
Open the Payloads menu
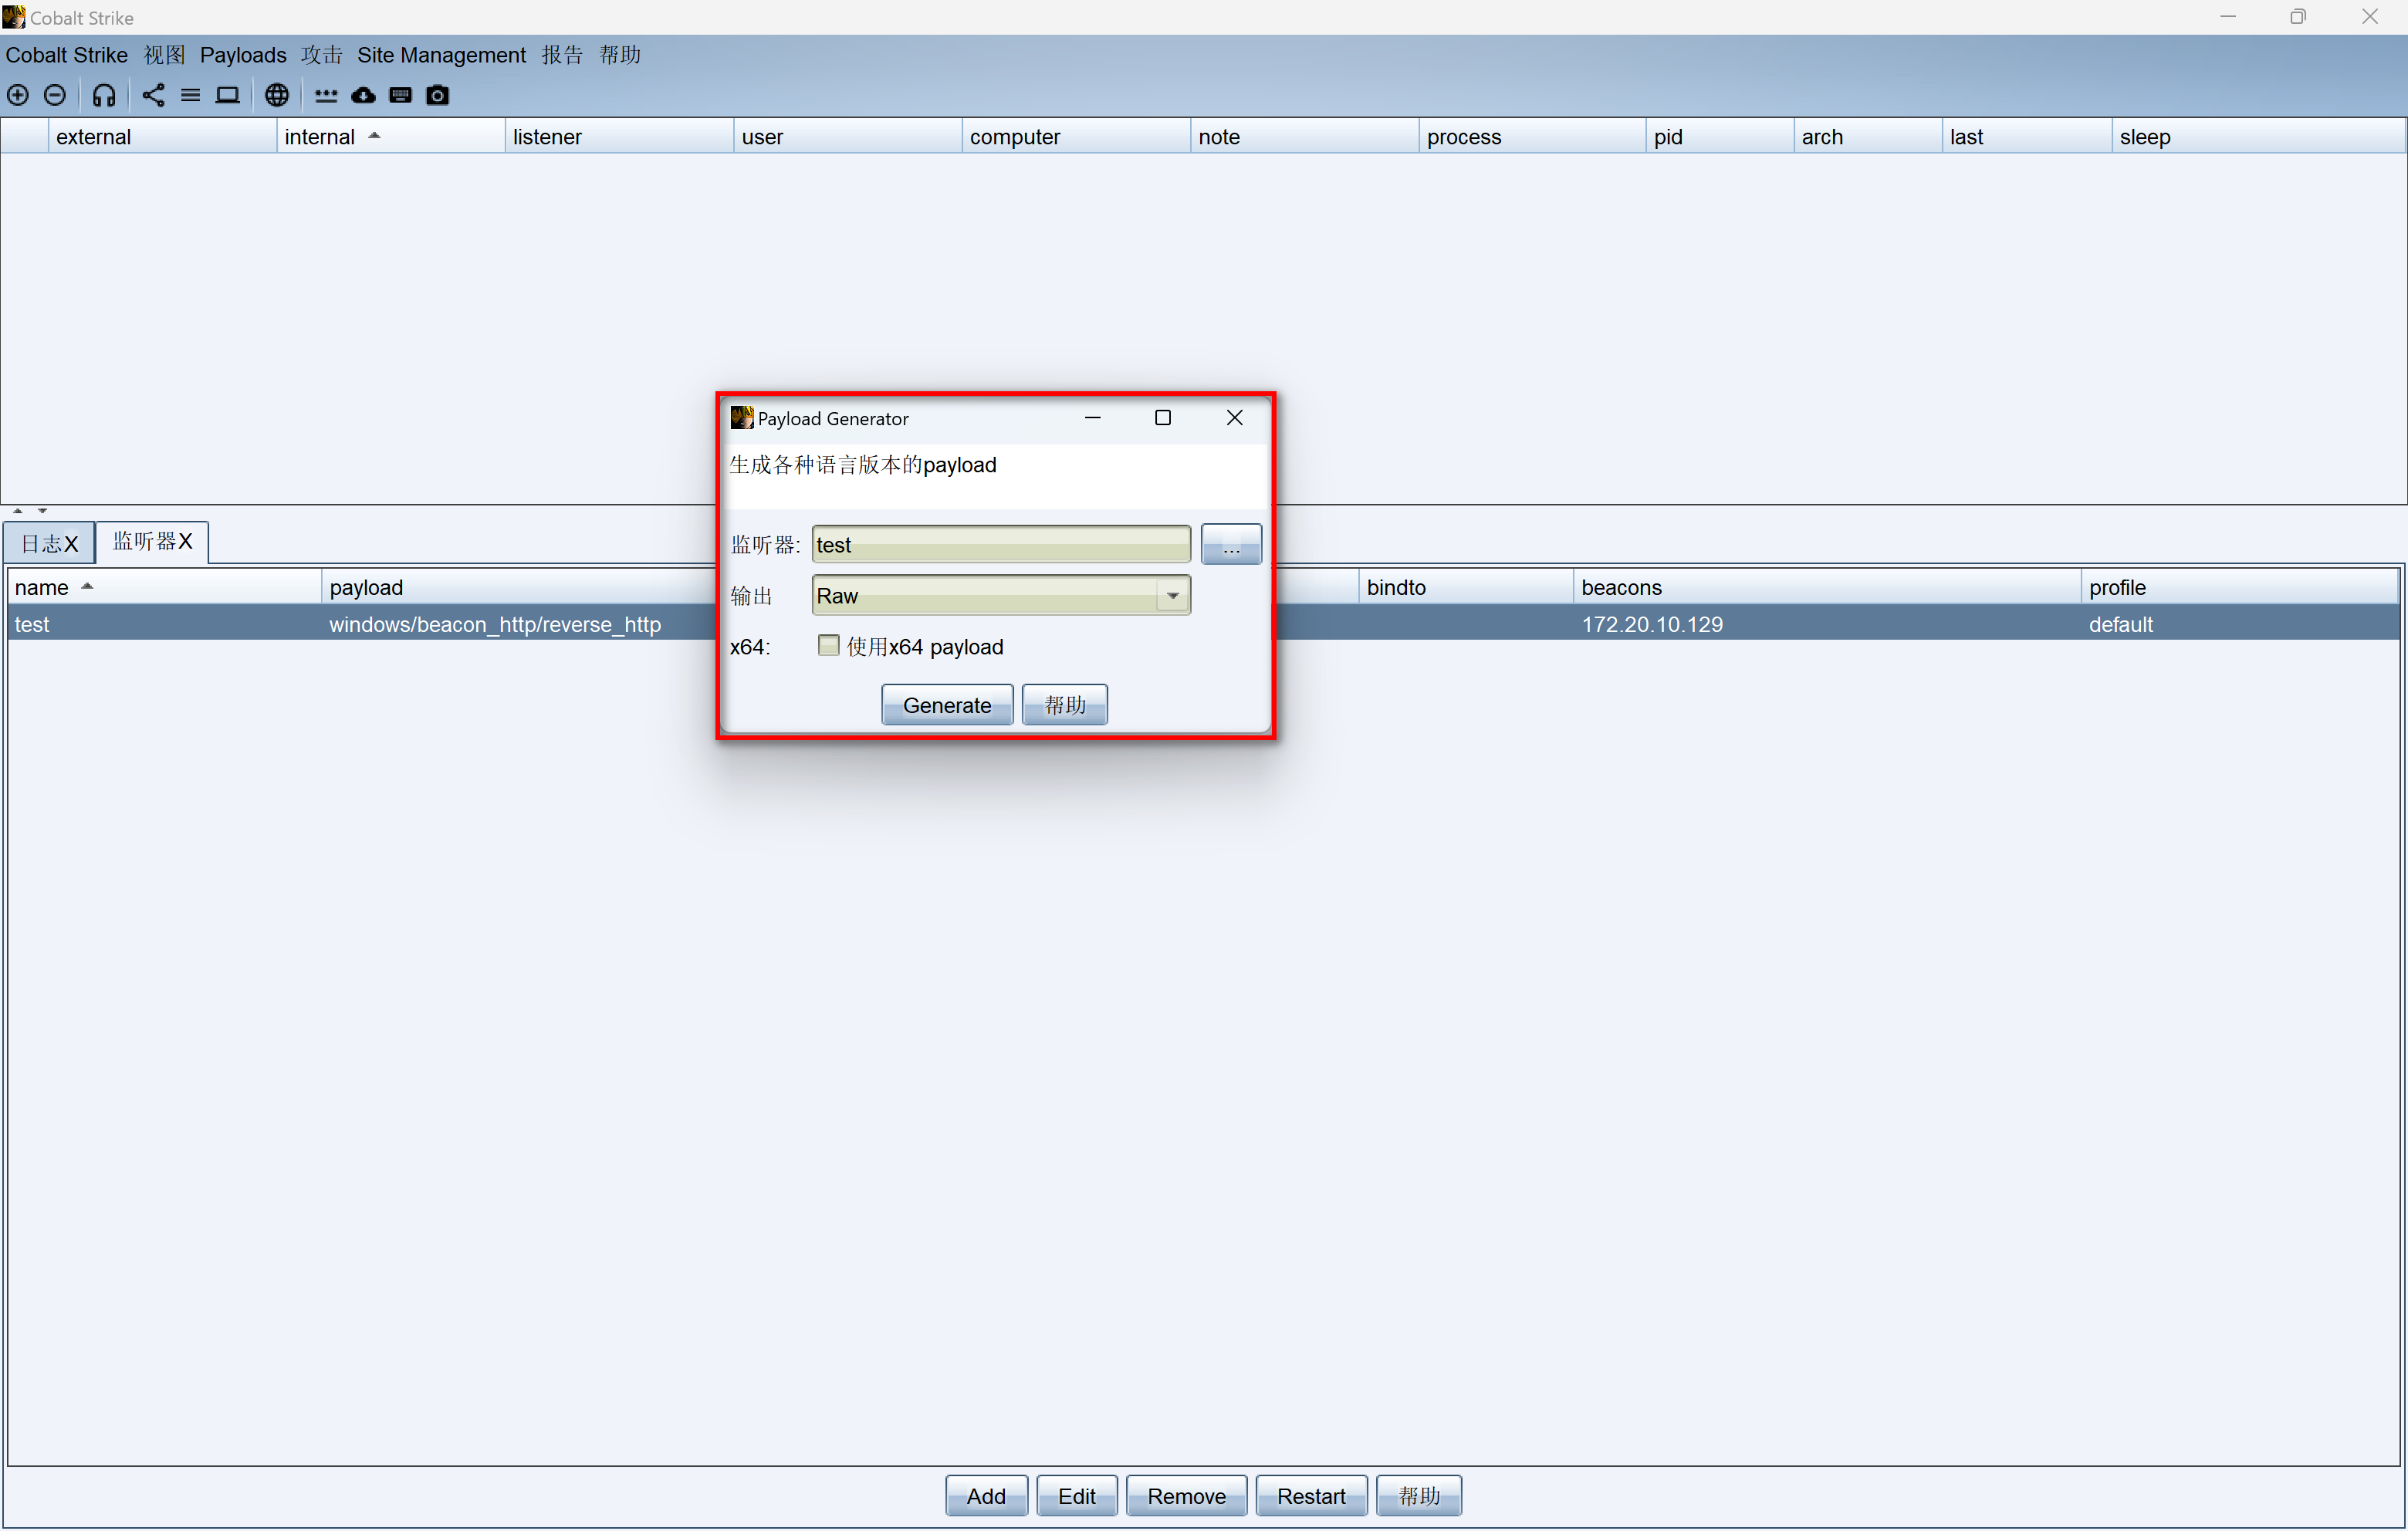click(243, 55)
